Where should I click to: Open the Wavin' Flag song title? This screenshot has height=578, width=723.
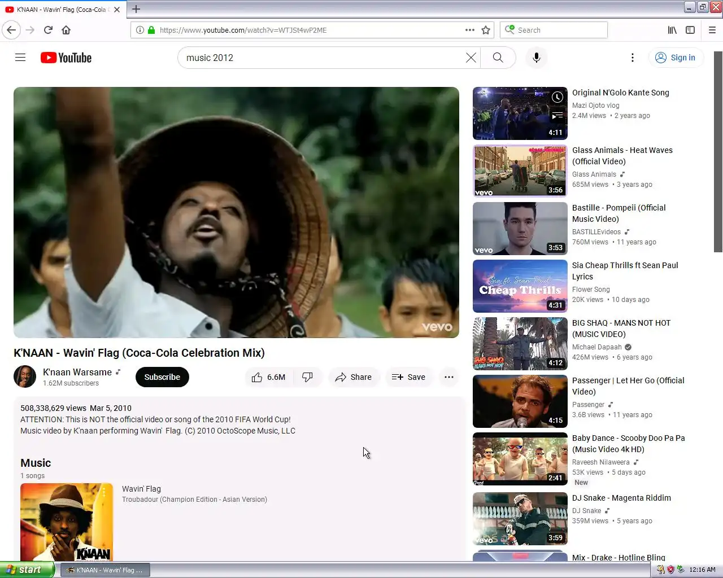point(141,489)
